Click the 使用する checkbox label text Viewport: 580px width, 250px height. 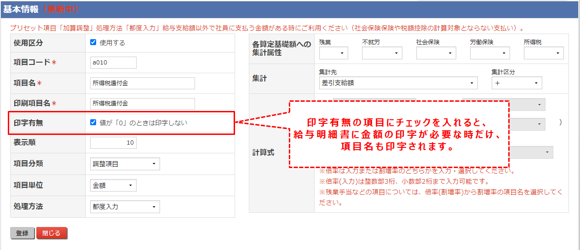click(112, 43)
